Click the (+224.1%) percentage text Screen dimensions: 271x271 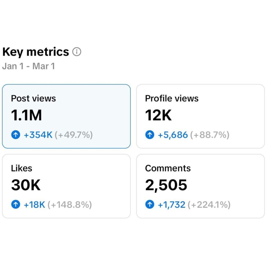click(x=209, y=205)
